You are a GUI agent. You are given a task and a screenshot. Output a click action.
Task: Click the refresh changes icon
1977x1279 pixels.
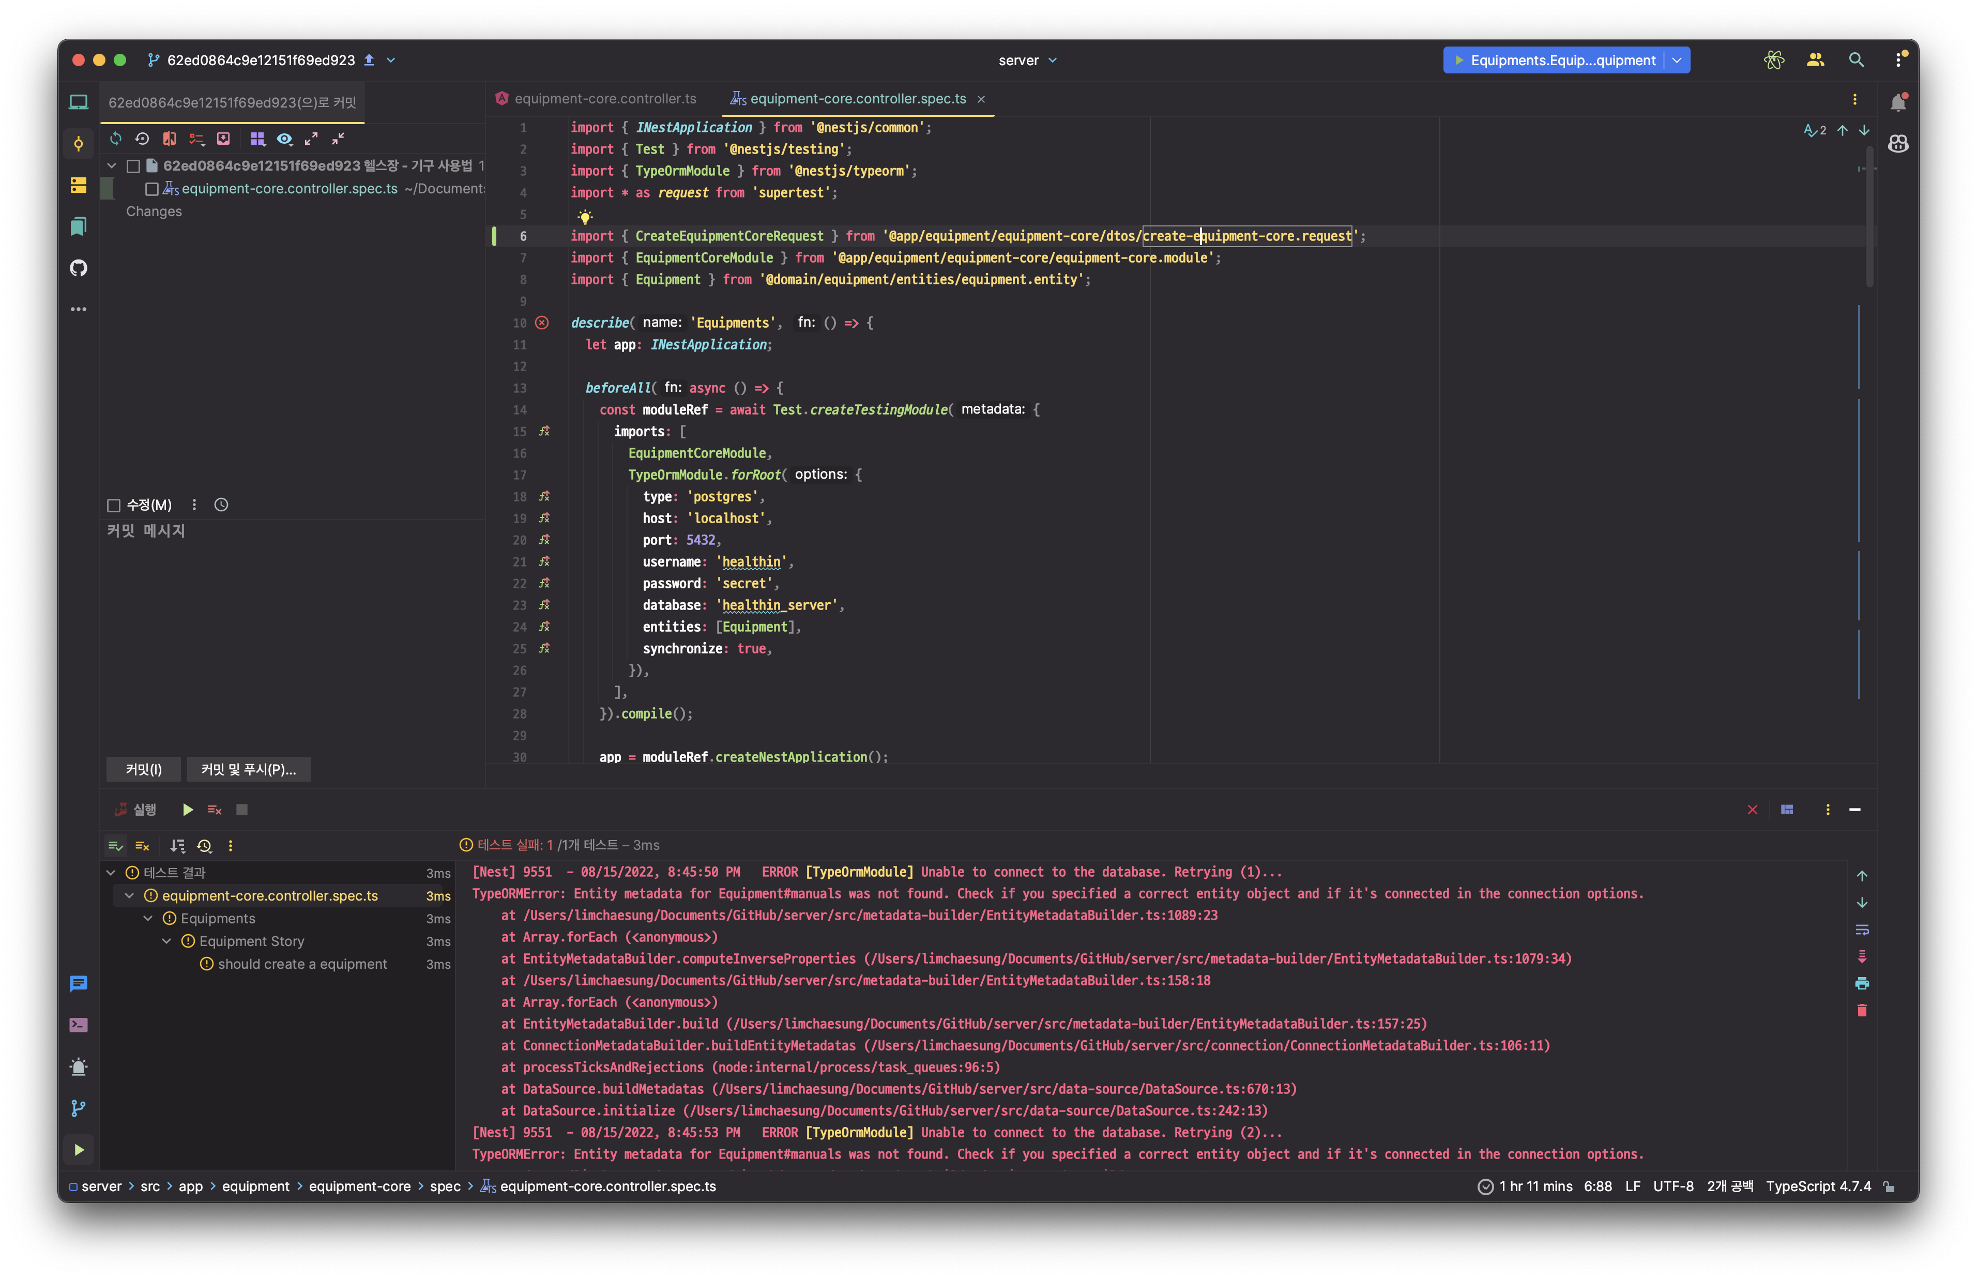coord(115,139)
